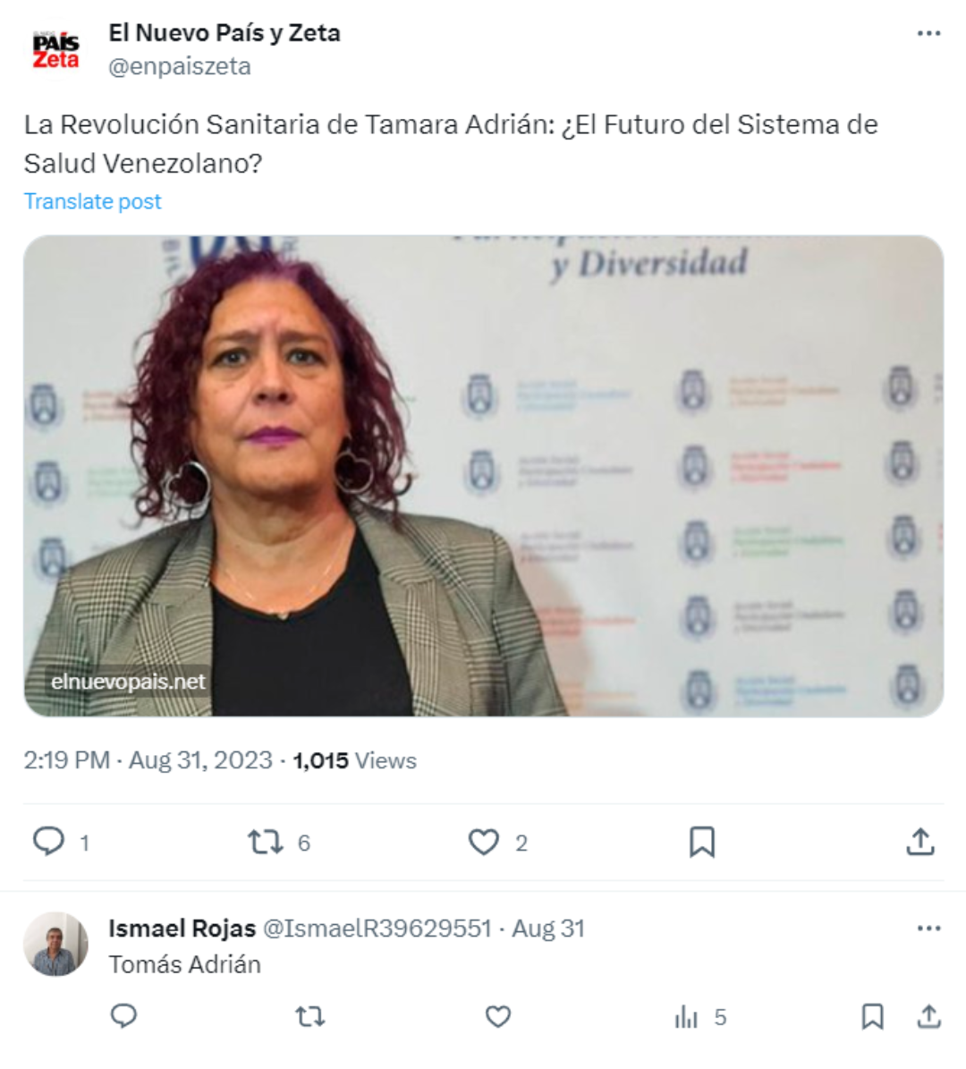This screenshot has height=1069, width=966.
Task: Bookmark Ismael Rojas's reply
Action: click(873, 1016)
